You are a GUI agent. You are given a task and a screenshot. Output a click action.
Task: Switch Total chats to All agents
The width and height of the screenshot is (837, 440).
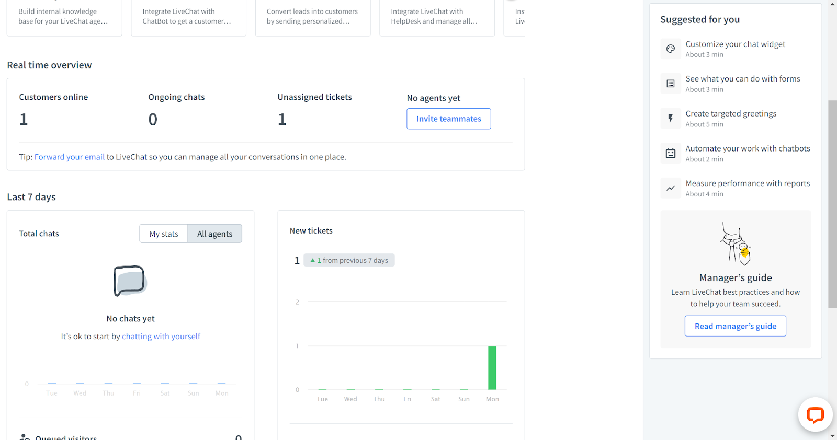(x=214, y=234)
